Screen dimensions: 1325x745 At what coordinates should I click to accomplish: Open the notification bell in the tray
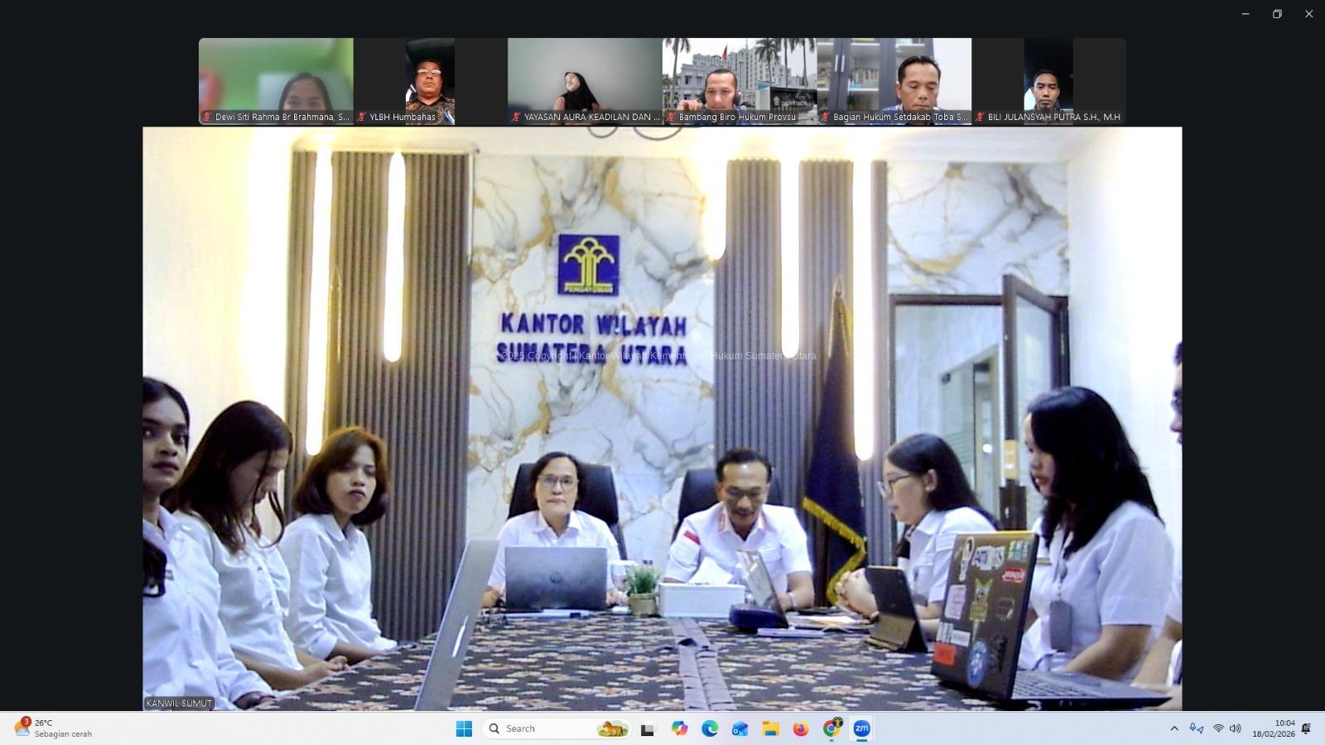point(1306,728)
